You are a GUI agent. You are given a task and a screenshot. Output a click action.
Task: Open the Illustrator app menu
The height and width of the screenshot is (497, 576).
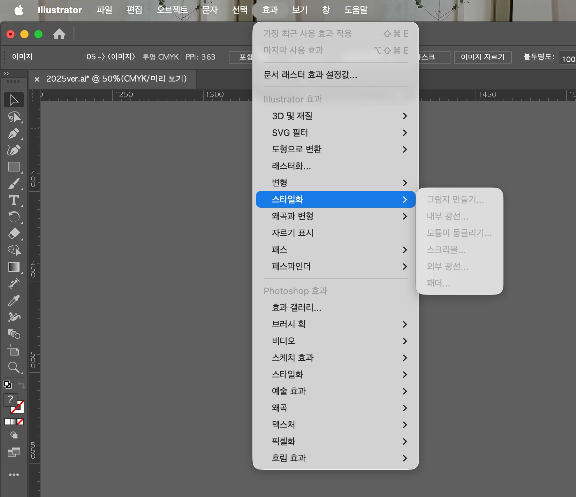[60, 10]
